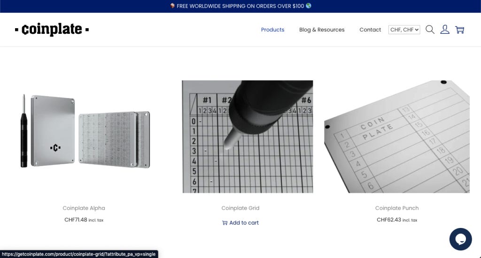Screen dimensions: 481x258
Task: Open the chat bubble widget
Action: (460, 239)
